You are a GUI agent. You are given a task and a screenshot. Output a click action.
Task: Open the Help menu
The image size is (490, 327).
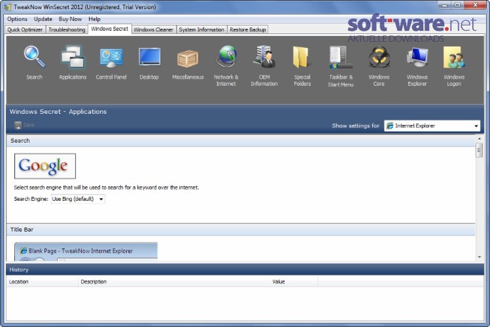(x=94, y=19)
